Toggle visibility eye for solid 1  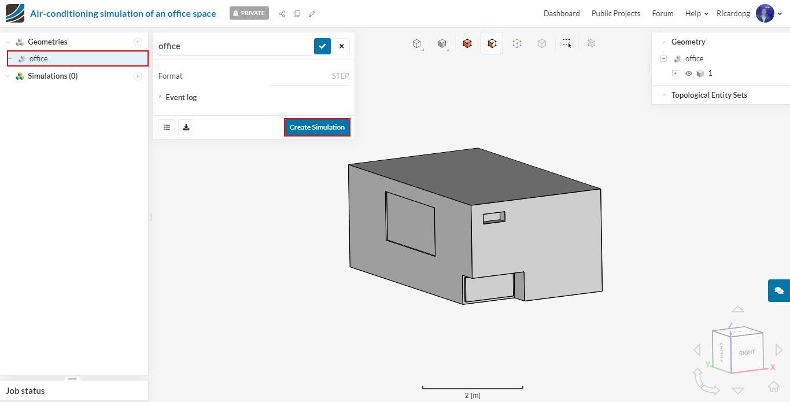688,73
